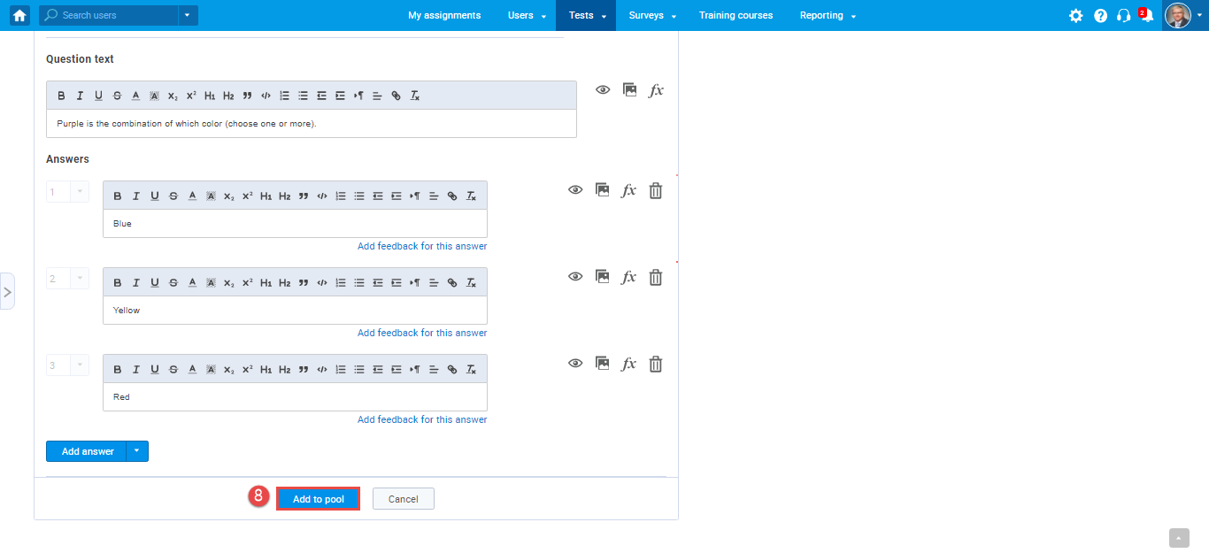Image resolution: width=1209 pixels, height=553 pixels.
Task: Insert a hyperlink in the question text
Action: 396,95
